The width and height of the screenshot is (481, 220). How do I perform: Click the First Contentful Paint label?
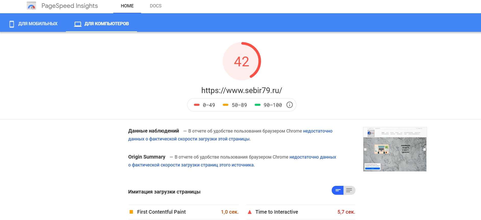[x=161, y=212]
